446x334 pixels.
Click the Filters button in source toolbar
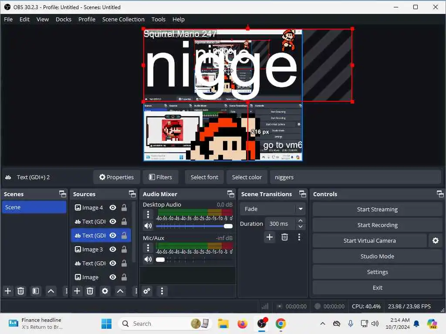click(161, 177)
